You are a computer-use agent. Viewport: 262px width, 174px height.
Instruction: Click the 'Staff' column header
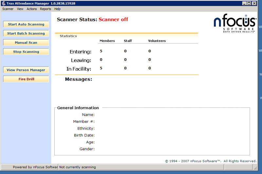128,41
